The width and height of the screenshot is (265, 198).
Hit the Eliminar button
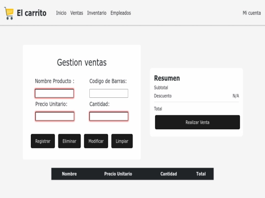coord(70,141)
